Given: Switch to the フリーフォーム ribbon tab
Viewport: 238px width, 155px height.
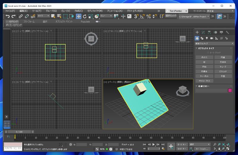Looking at the screenshot, I should click(x=29, y=22).
